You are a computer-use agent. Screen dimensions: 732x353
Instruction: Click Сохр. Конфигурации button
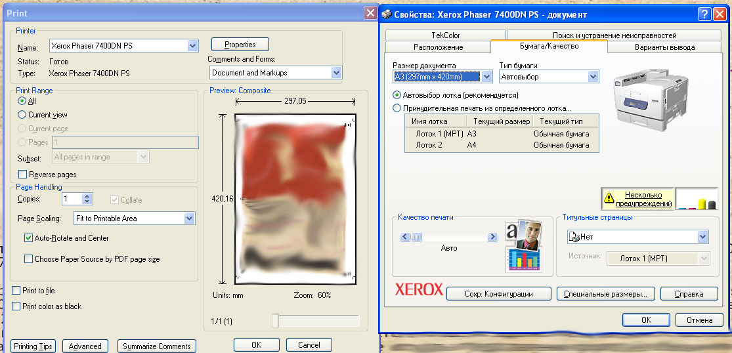[498, 294]
